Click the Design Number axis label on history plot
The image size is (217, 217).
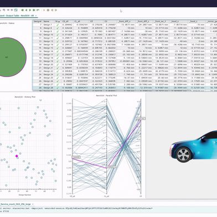[x=25, y=195]
